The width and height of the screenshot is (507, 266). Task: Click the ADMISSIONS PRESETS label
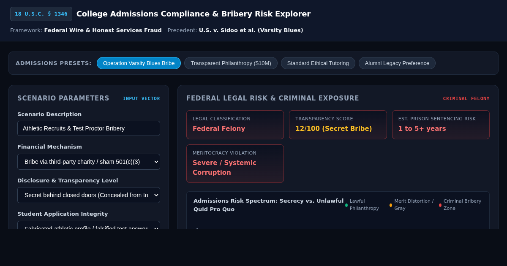[x=54, y=63]
